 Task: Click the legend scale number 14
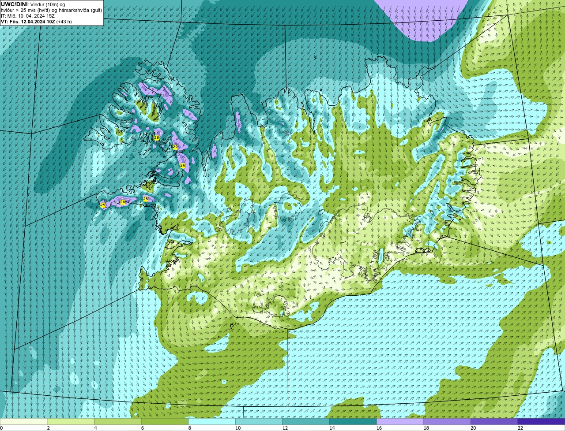click(332, 428)
